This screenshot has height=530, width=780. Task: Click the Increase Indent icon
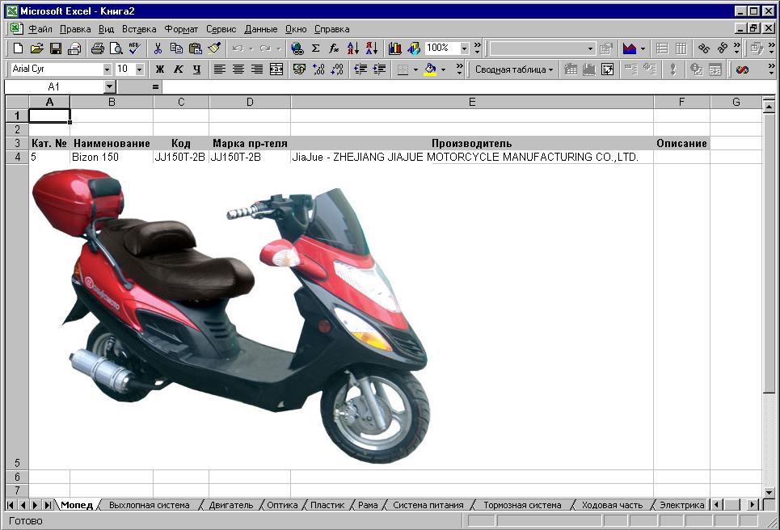379,69
